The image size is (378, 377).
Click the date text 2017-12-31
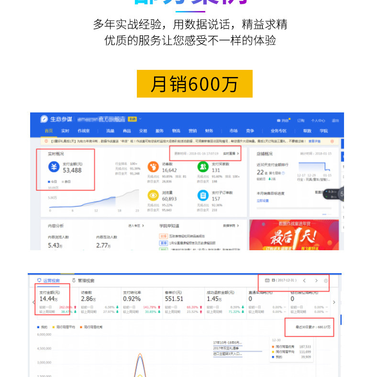(286, 280)
